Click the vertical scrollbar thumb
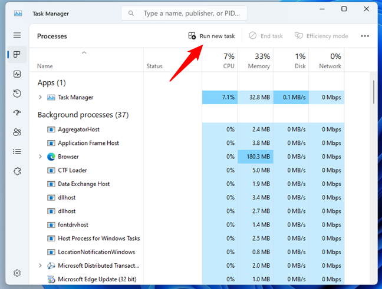 (374, 92)
